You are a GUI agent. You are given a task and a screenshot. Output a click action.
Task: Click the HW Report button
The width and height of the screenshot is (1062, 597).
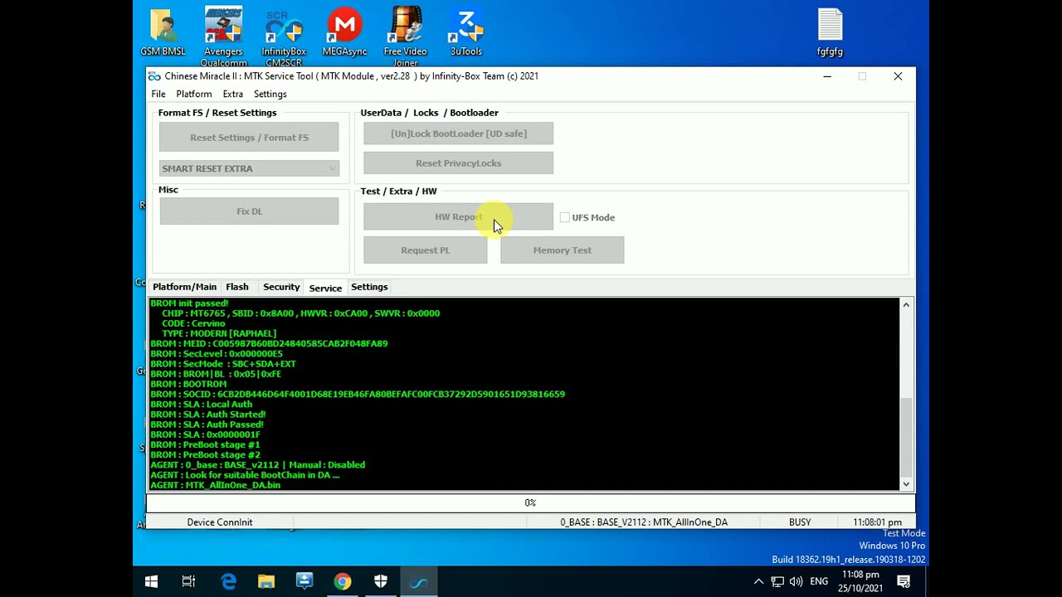(458, 217)
